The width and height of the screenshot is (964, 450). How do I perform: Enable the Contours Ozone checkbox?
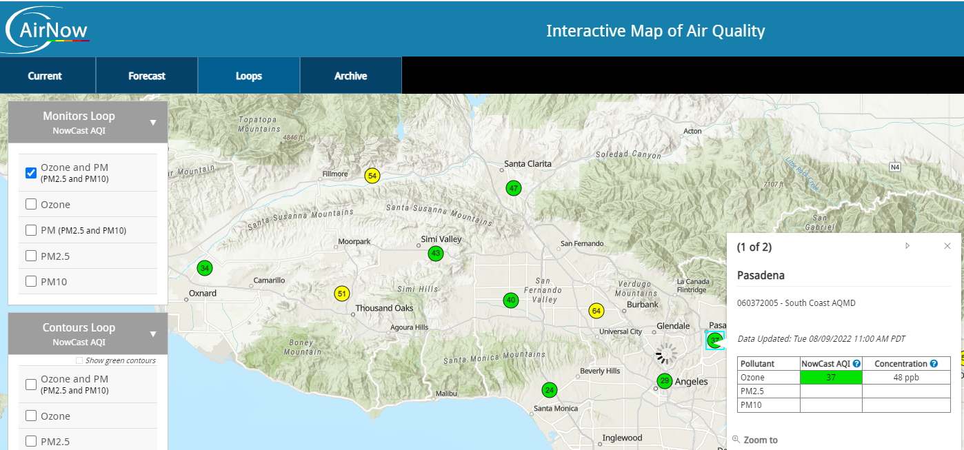[x=31, y=416]
